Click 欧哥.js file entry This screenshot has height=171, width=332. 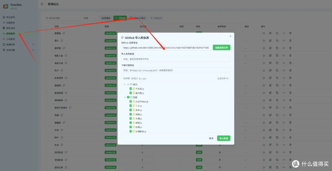(139, 123)
